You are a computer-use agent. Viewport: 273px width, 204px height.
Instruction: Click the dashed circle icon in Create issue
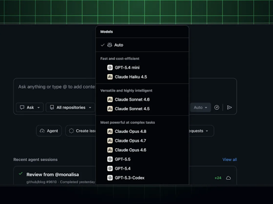(71, 131)
